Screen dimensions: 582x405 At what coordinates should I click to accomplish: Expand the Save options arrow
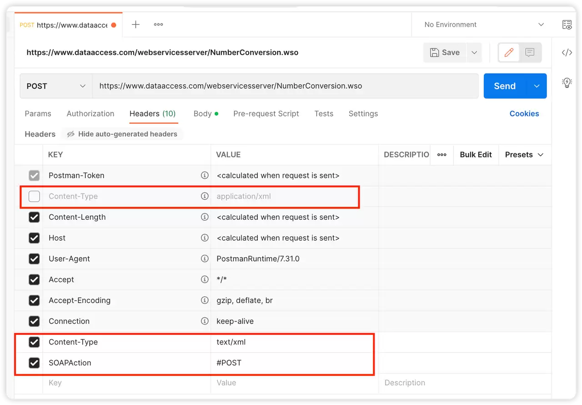pyautogui.click(x=474, y=52)
